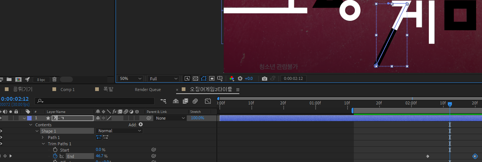Switch to the 폭발 tab
This screenshot has width=482, height=162.
108,90
